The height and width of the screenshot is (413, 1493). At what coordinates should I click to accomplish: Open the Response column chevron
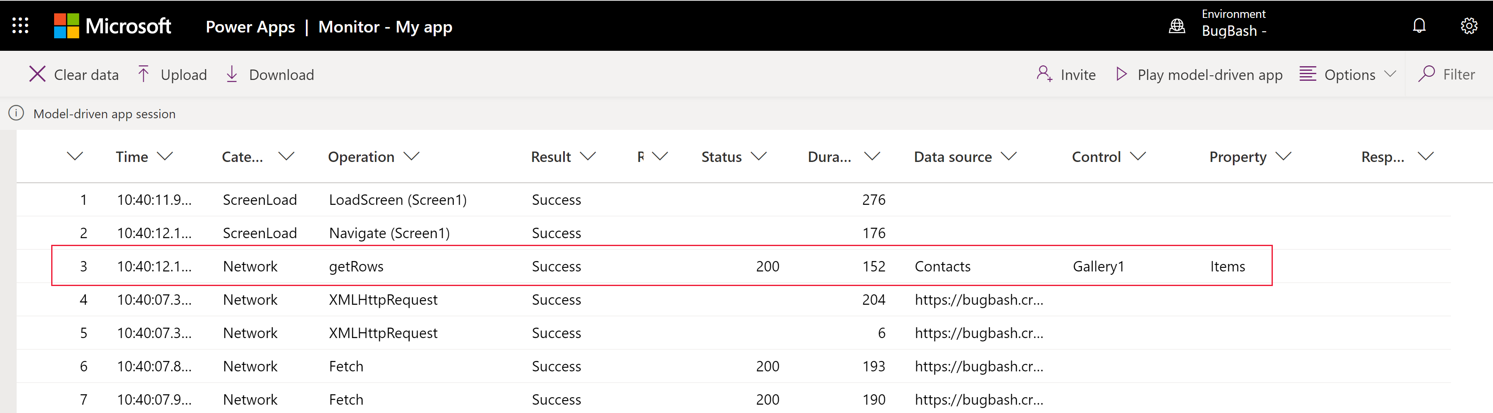(1426, 156)
